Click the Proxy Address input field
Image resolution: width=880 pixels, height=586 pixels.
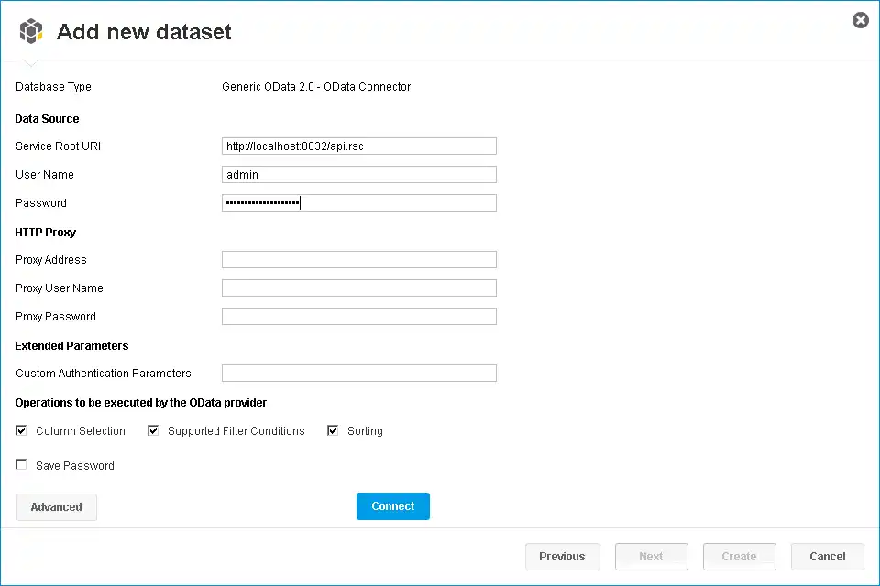click(358, 259)
